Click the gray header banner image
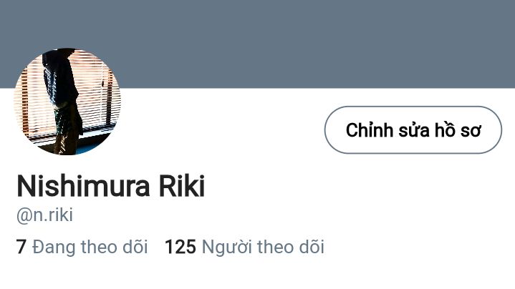 [x=258, y=44]
